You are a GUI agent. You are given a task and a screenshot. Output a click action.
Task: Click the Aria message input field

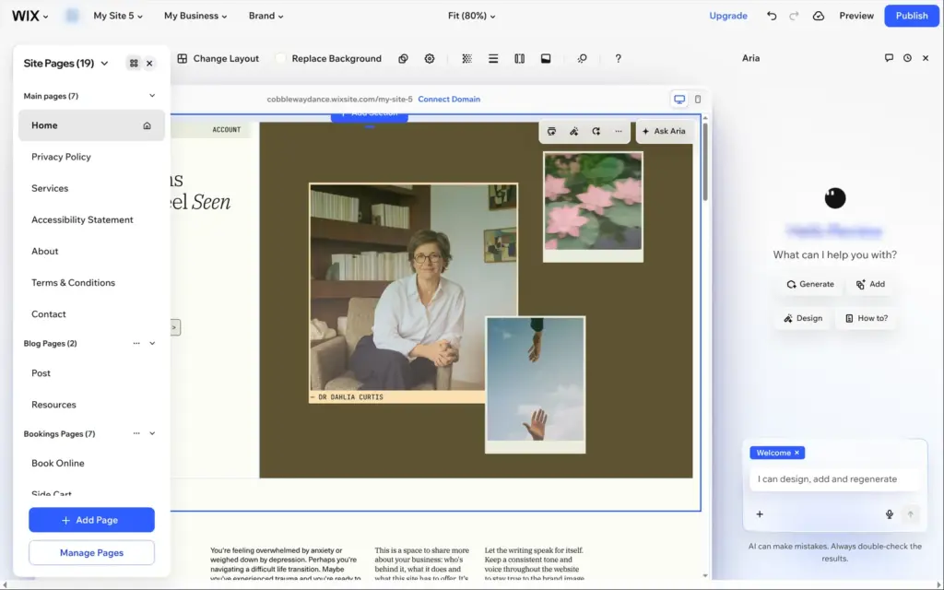834,479
